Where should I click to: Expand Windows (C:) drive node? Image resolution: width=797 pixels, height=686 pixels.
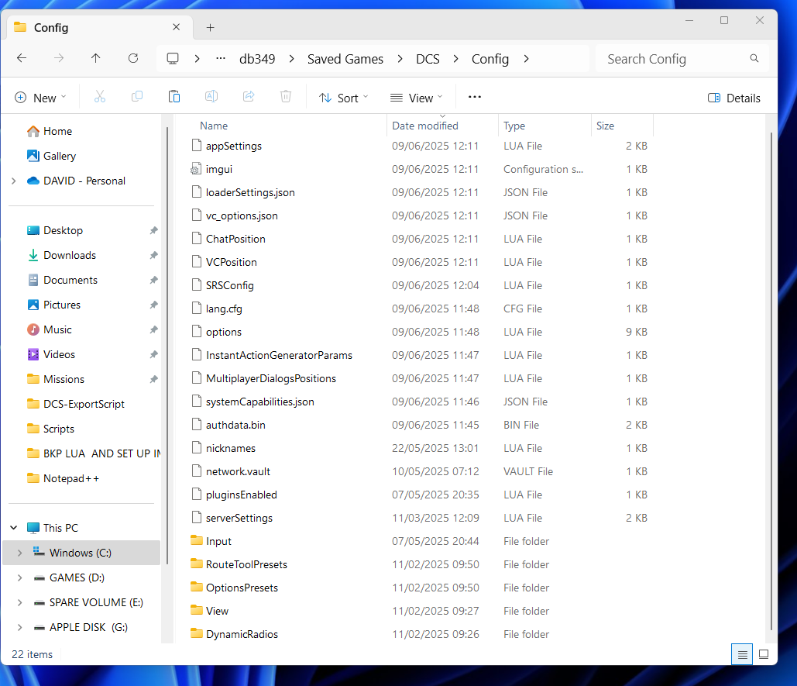pyautogui.click(x=20, y=553)
